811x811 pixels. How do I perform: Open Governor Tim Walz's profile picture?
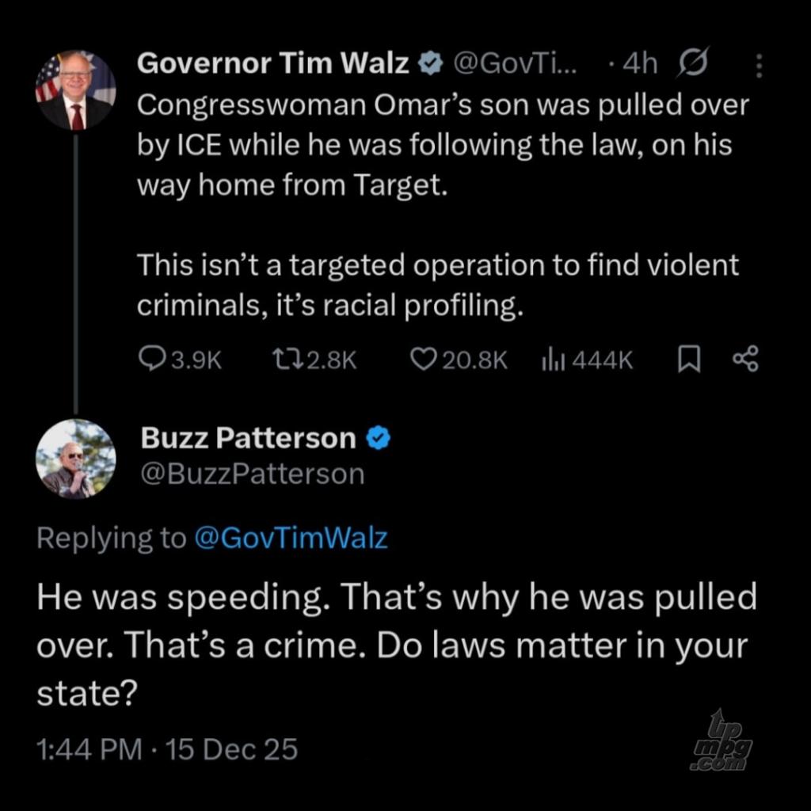point(76,90)
